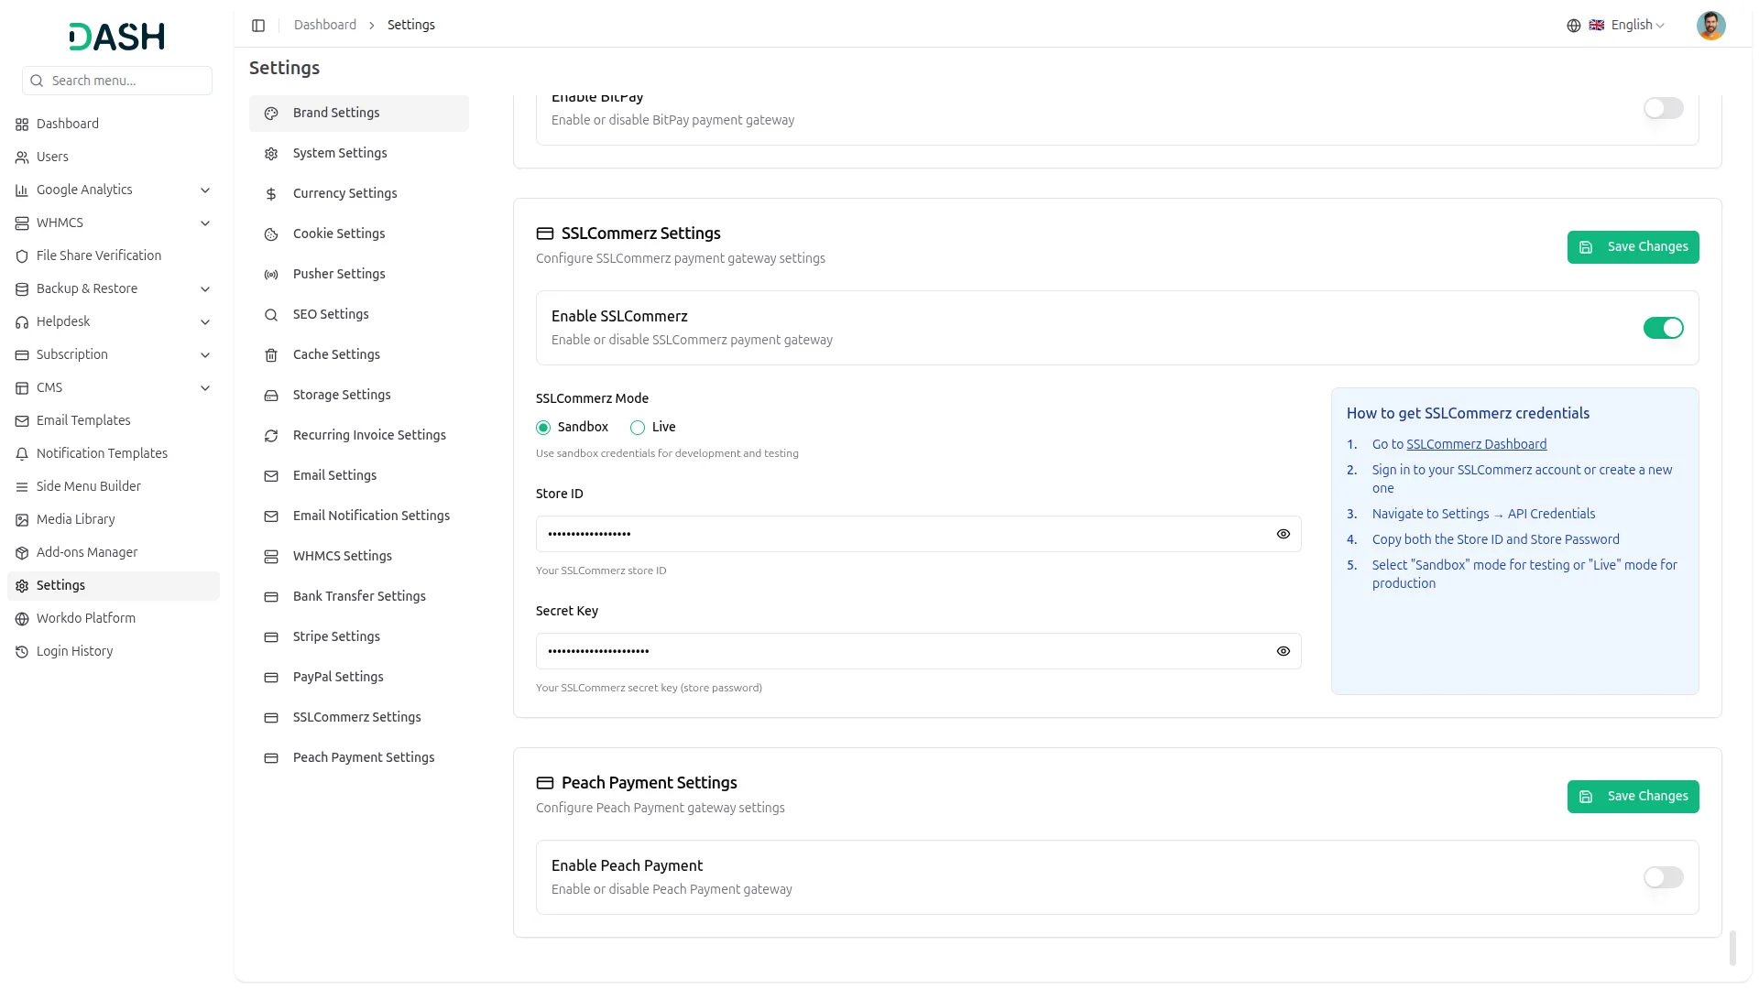Click the WHMCS server icon in sidebar

[x=22, y=223]
